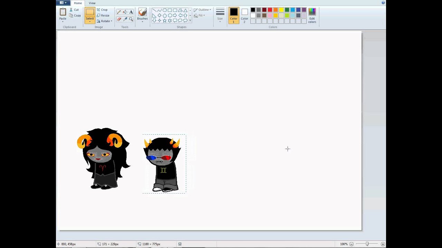Screen dimensions: 442x248
Task: Click the zoom out minus button
Action: [x=352, y=244]
